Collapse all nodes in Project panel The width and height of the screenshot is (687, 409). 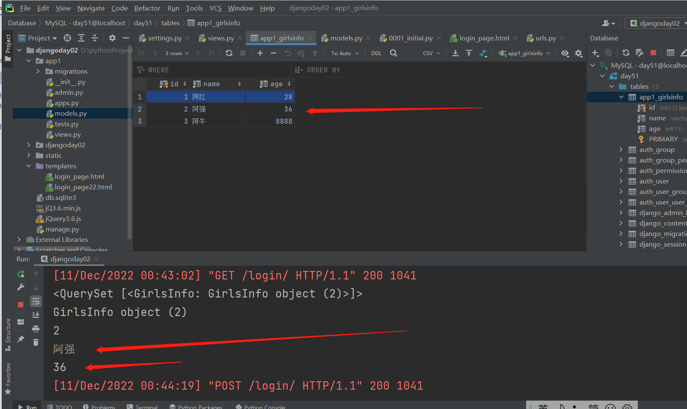pyautogui.click(x=95, y=38)
